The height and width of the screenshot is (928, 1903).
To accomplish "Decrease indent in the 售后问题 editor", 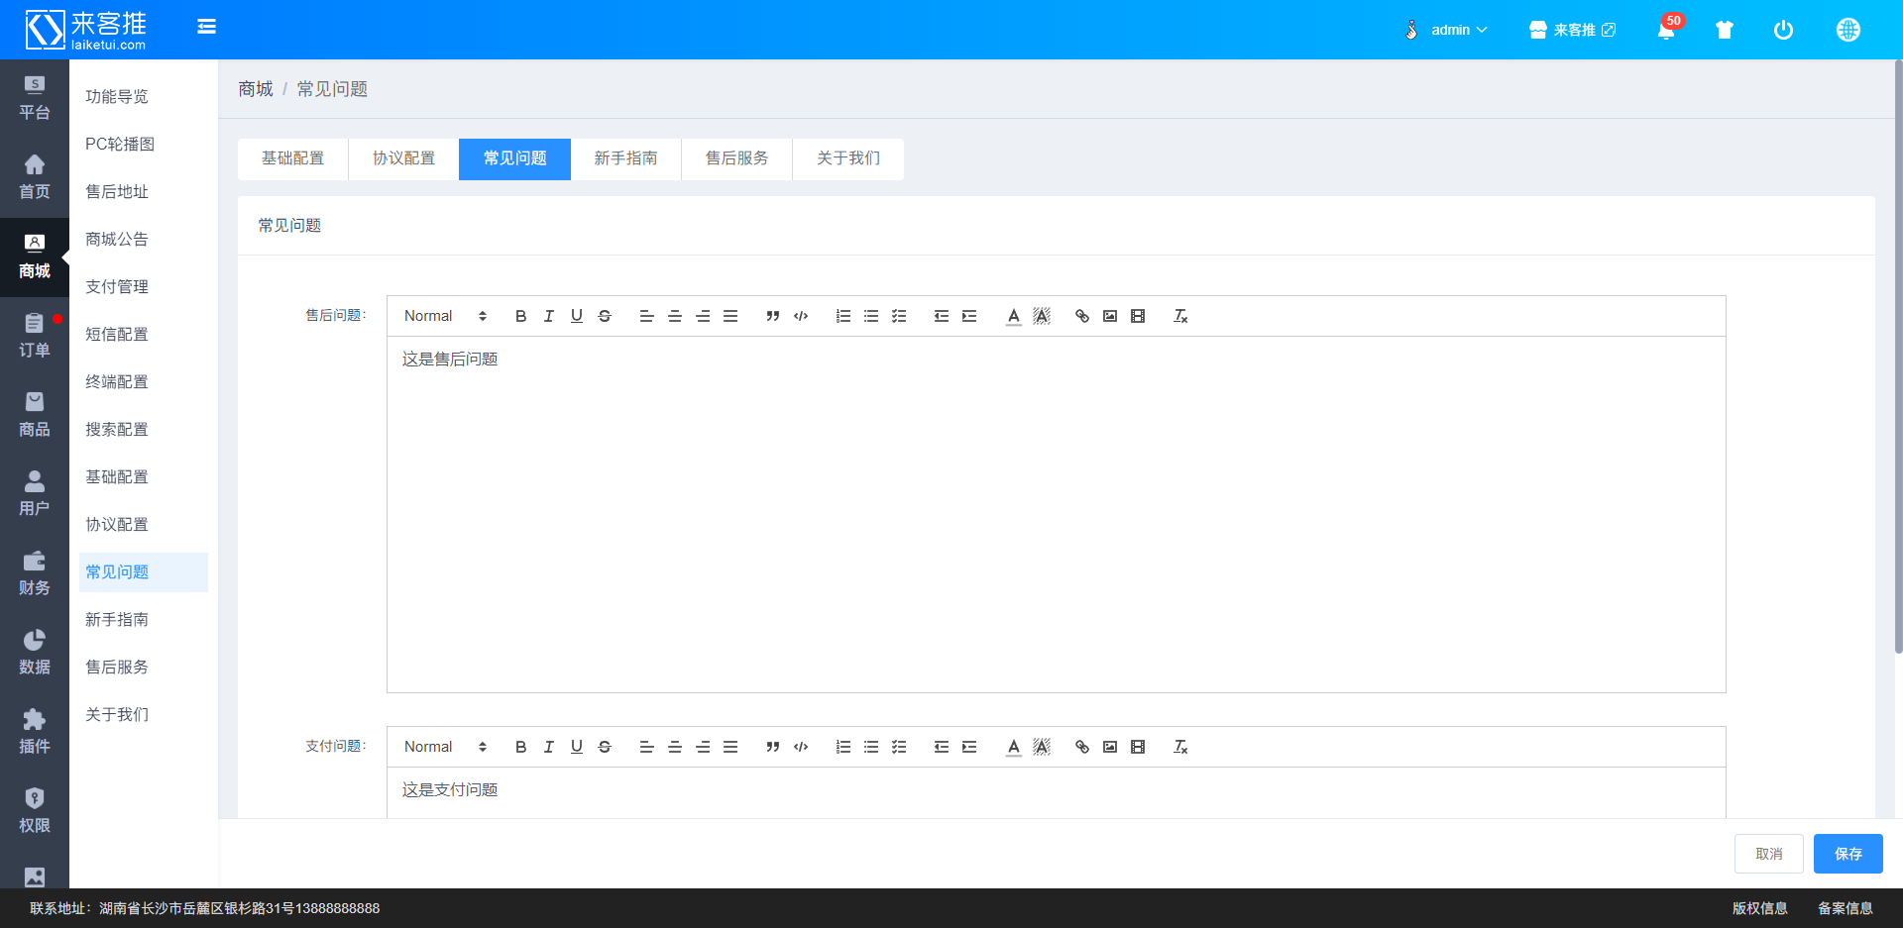I will point(941,316).
